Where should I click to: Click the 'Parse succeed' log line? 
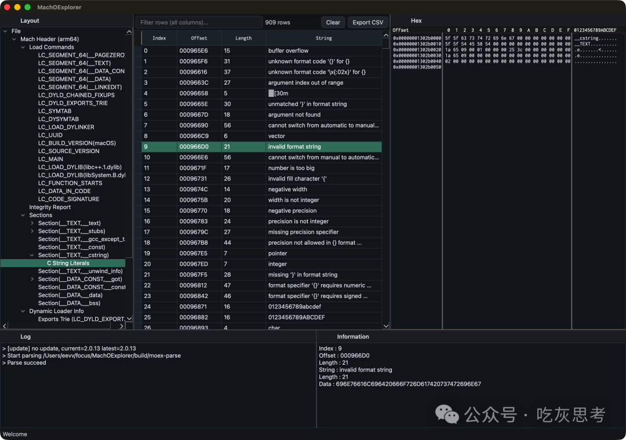click(26, 362)
